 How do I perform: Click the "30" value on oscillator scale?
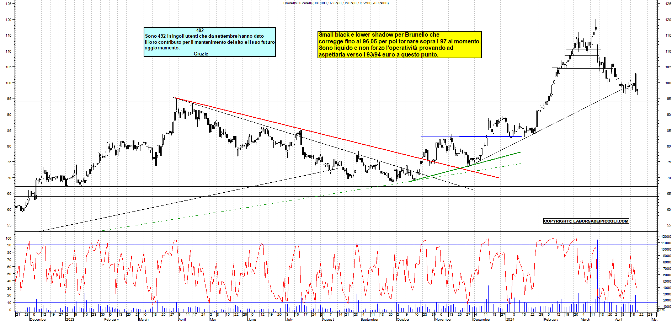(x=9, y=288)
